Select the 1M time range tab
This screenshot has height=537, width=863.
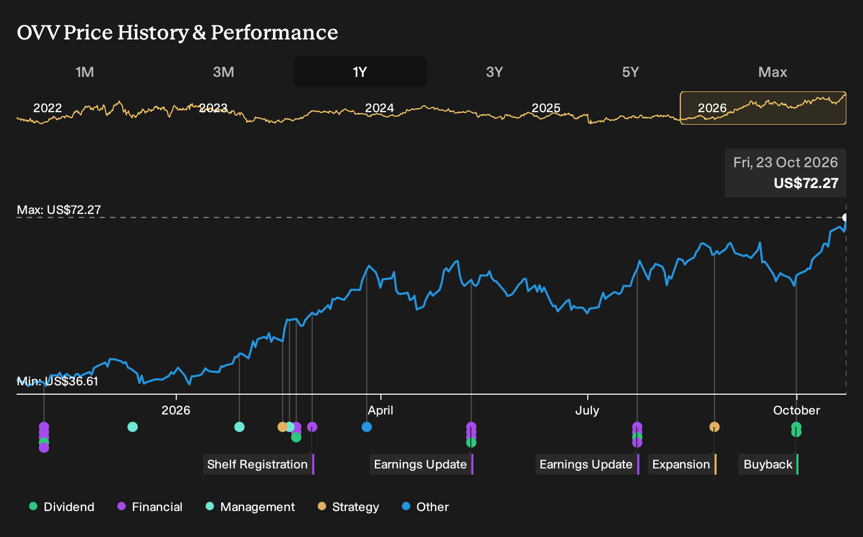point(85,72)
